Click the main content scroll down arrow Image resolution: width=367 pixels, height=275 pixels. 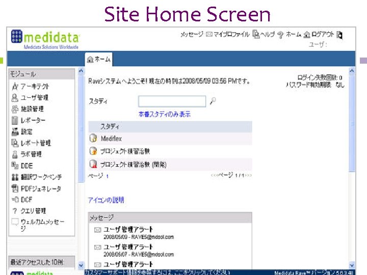352,265
